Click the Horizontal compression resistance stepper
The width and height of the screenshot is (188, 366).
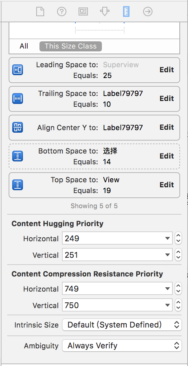(178, 288)
